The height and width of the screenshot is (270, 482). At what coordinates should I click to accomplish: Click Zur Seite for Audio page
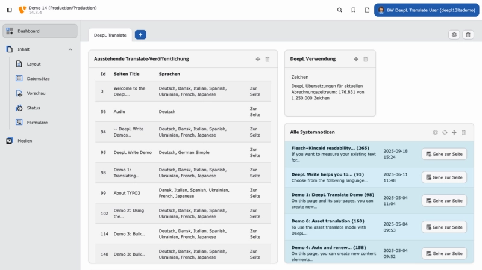255,112
